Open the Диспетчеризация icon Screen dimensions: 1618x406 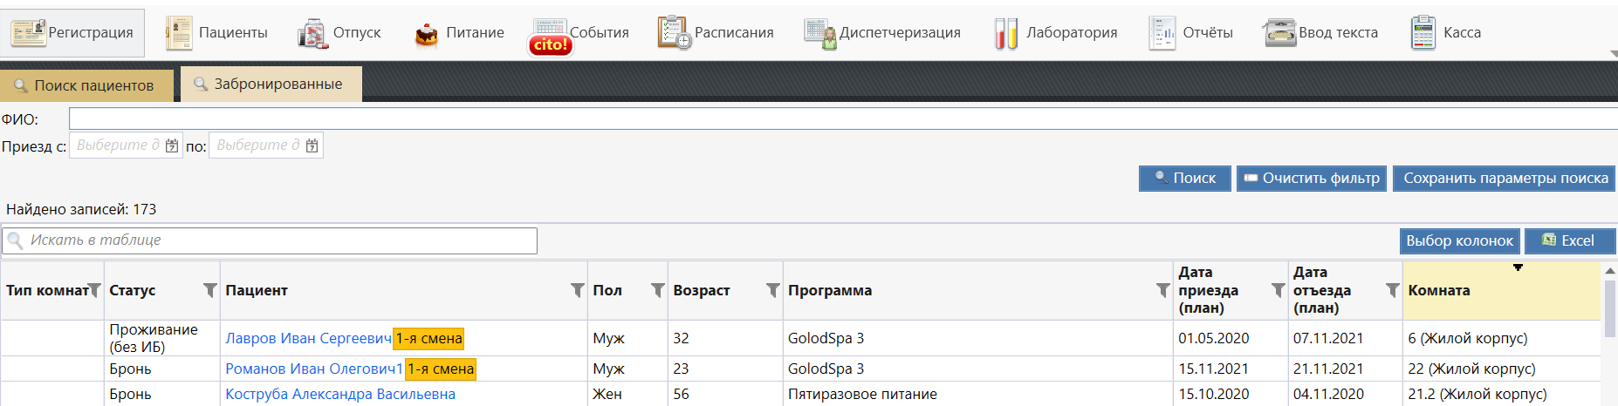coord(819,34)
